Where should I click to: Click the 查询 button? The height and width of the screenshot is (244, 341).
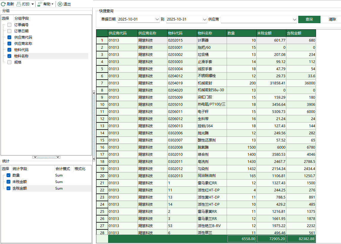click(309, 19)
